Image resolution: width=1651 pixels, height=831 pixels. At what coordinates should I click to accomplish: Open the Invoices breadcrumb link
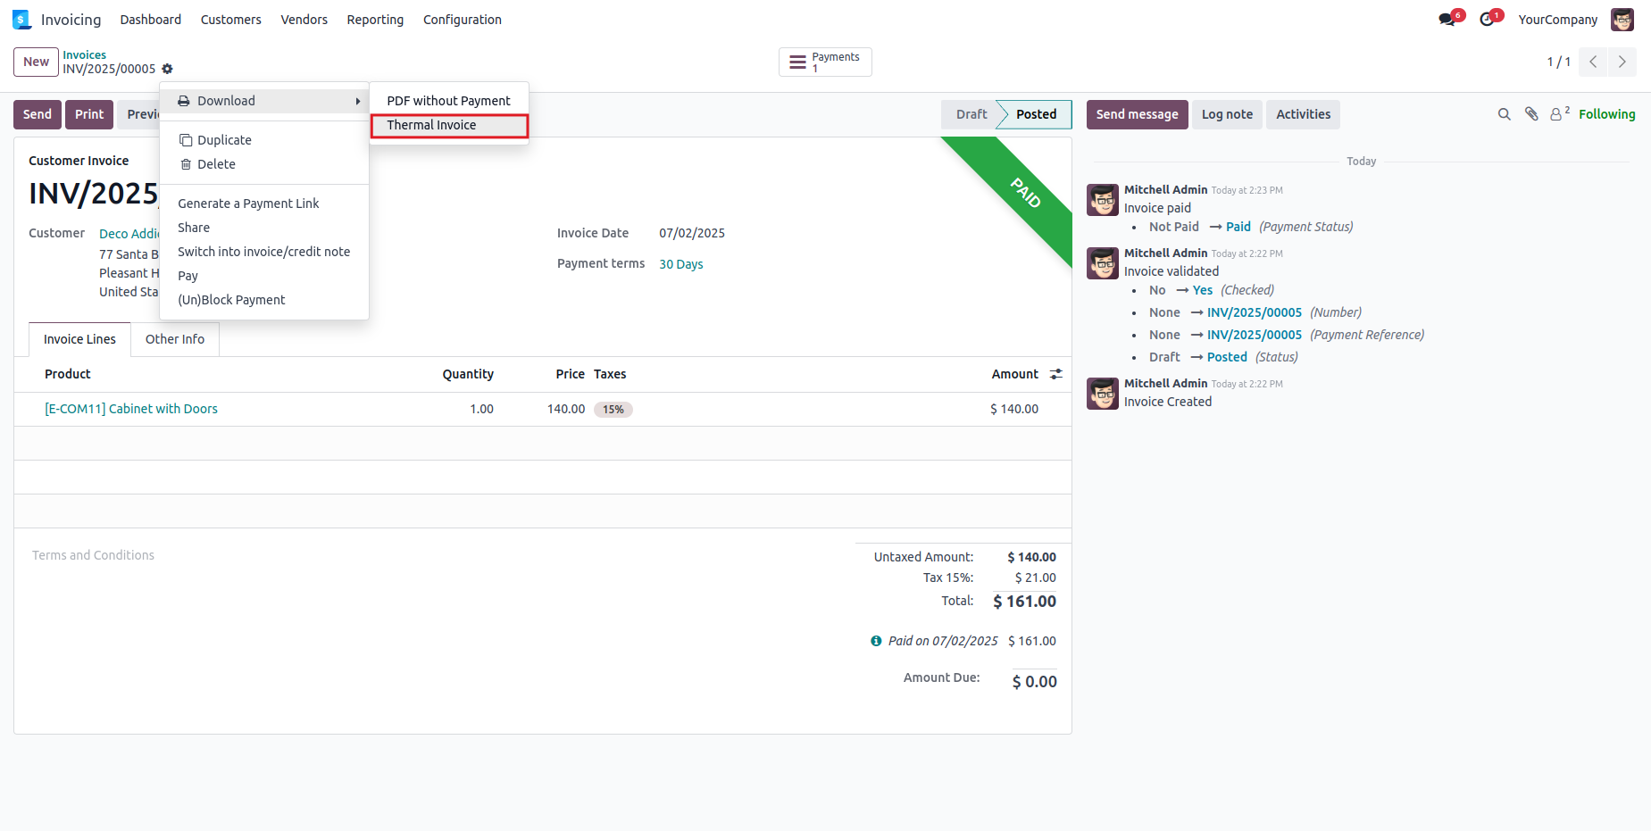pyautogui.click(x=84, y=54)
